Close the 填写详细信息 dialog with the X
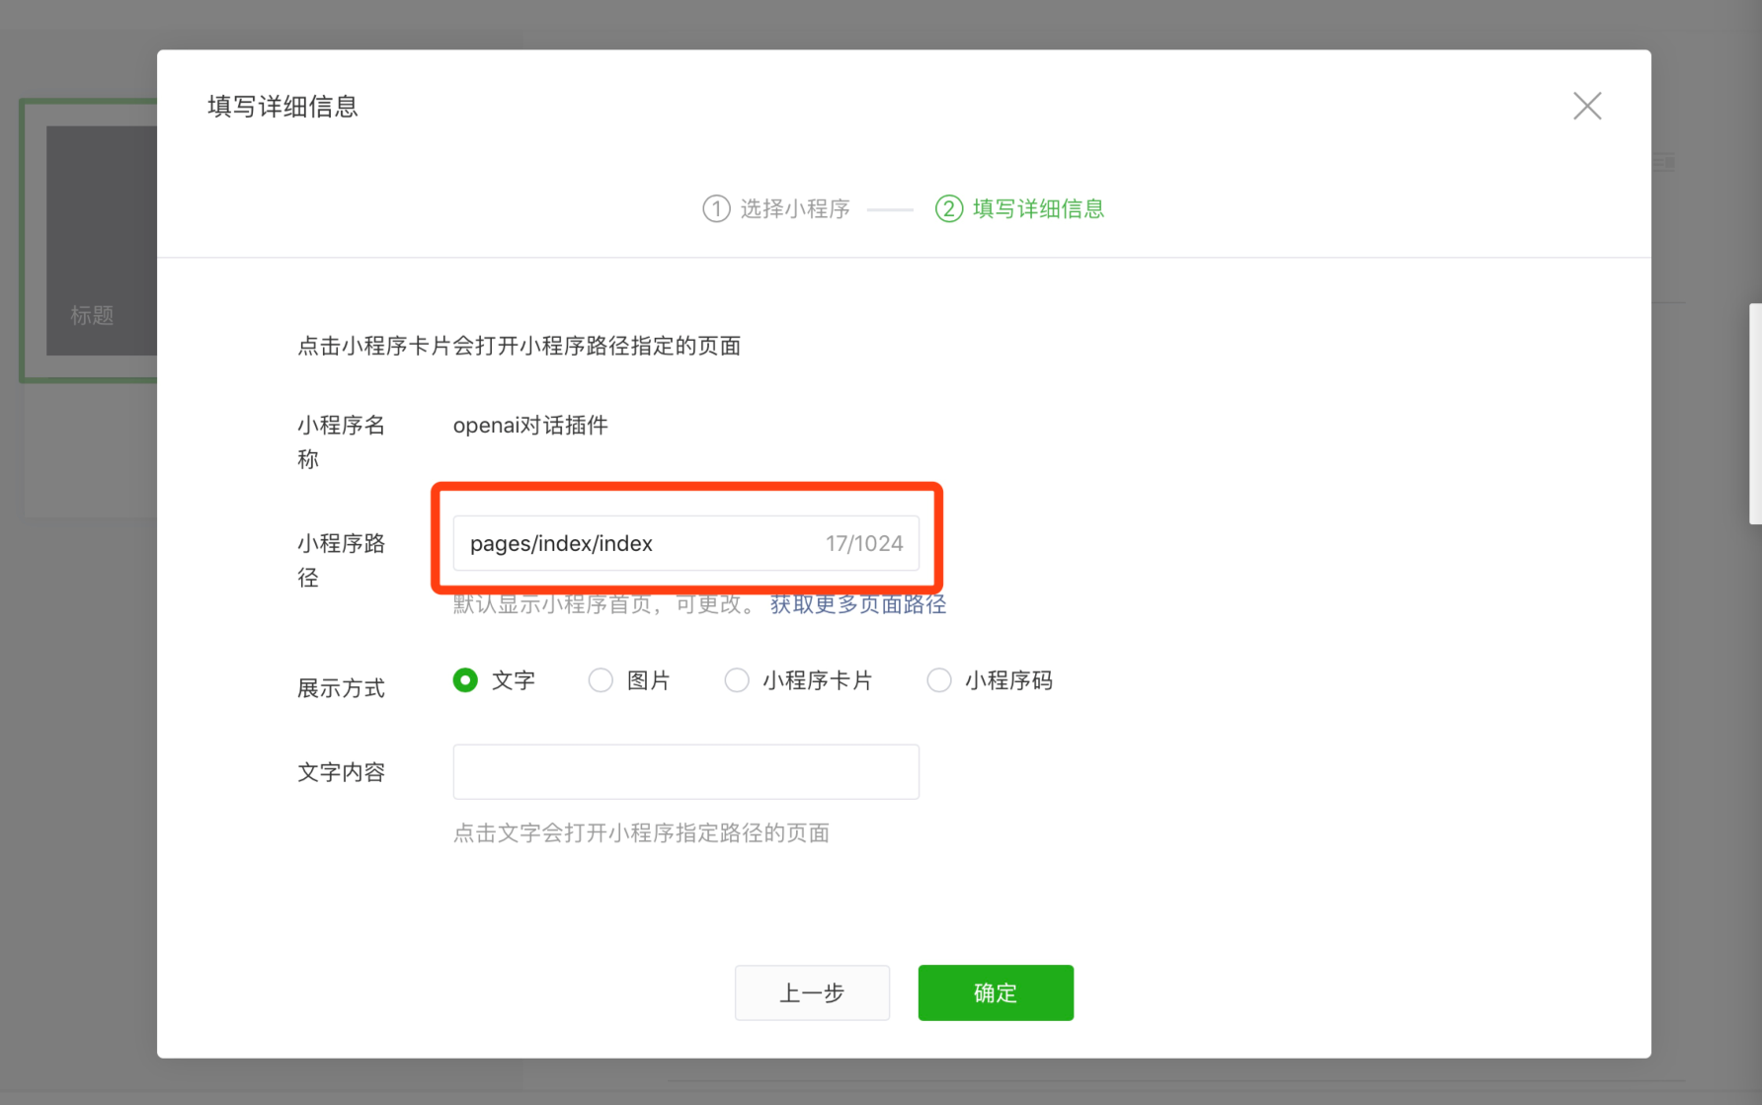 [x=1586, y=106]
